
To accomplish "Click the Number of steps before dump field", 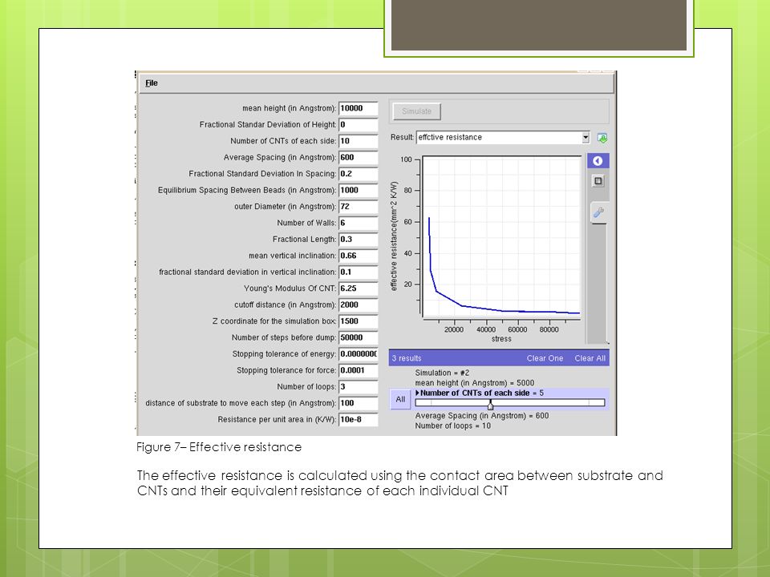I will point(358,337).
